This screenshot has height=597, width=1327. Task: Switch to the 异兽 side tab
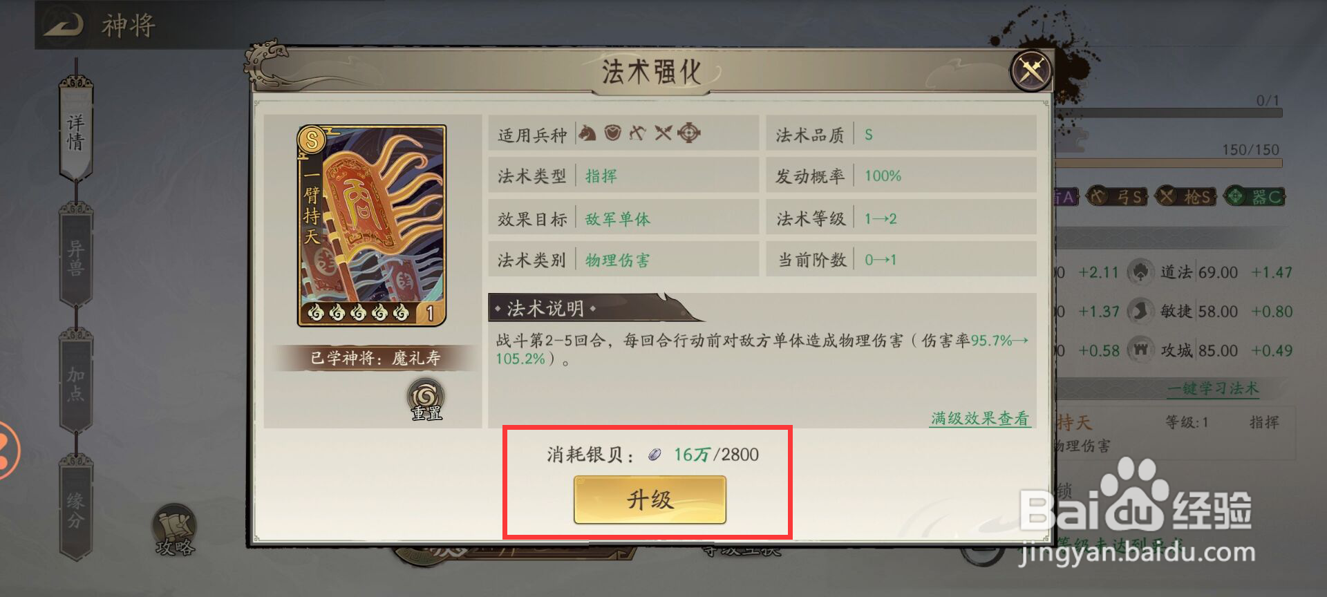coord(75,257)
